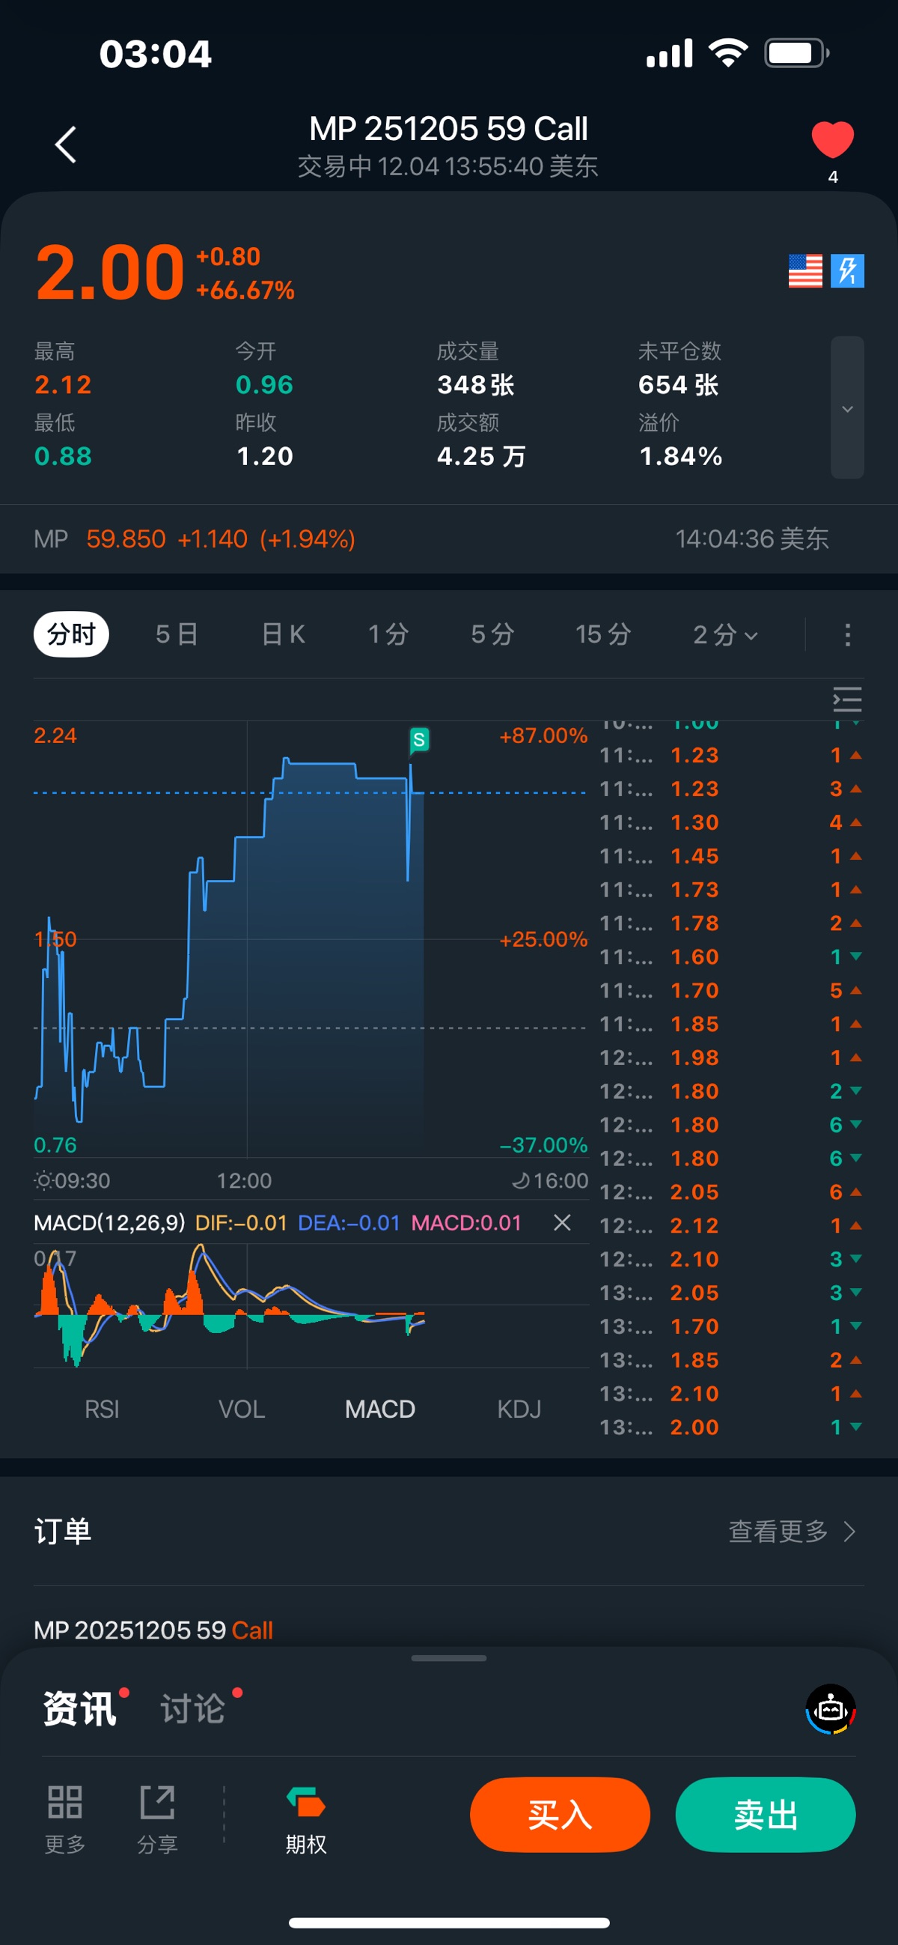This screenshot has width=898, height=1945.
Task: Toggle the red heart favorite icon
Action: pyautogui.click(x=831, y=141)
